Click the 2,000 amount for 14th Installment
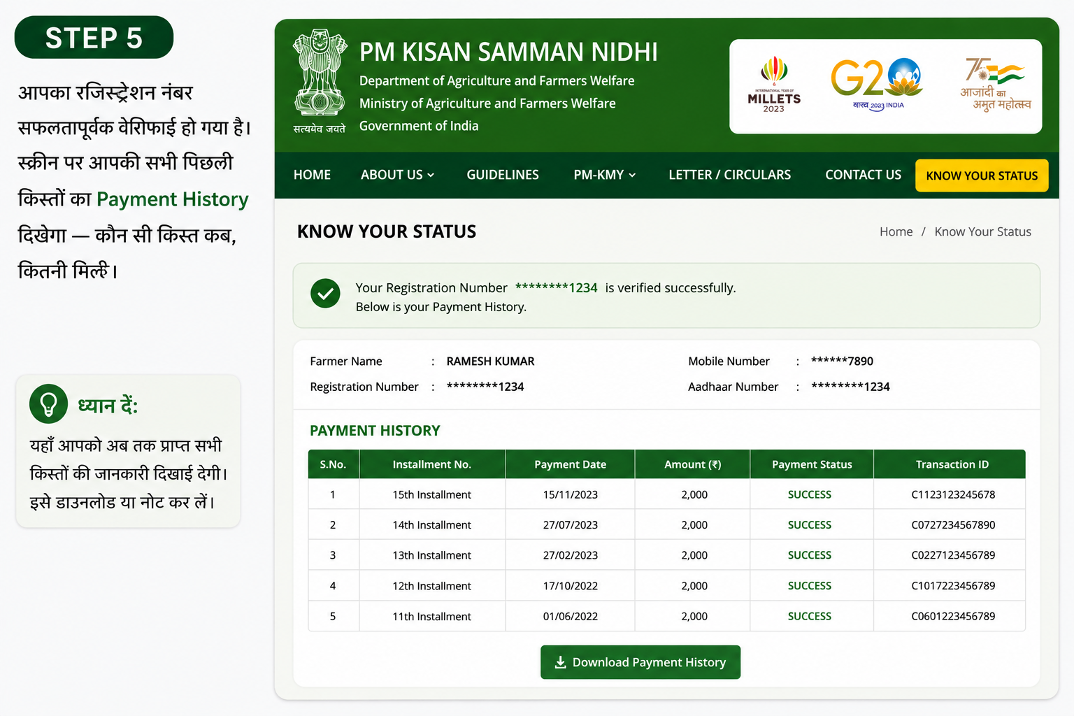This screenshot has width=1074, height=716. click(694, 525)
